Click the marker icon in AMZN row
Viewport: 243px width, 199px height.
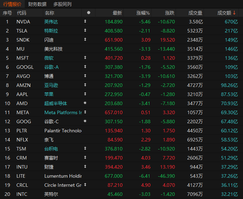[85, 85]
